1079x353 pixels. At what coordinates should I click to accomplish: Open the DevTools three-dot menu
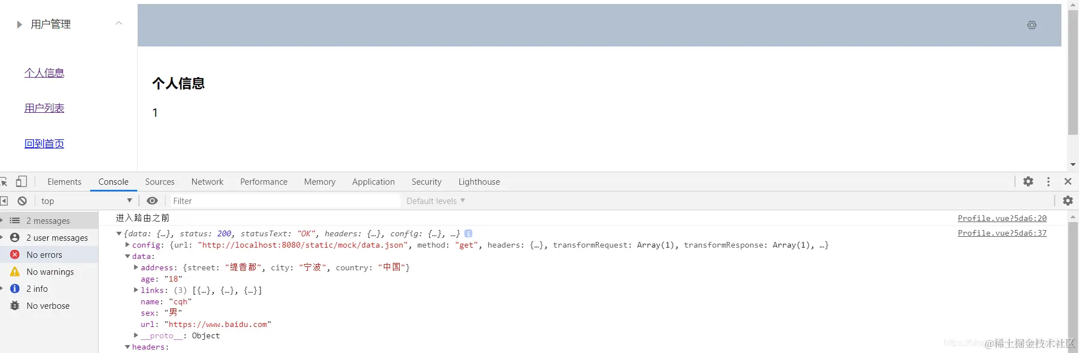tap(1048, 181)
